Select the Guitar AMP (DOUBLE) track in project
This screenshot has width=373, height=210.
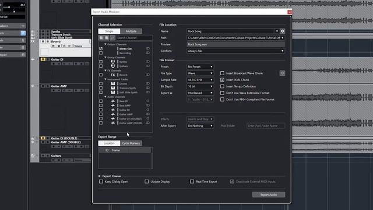(x=66, y=142)
